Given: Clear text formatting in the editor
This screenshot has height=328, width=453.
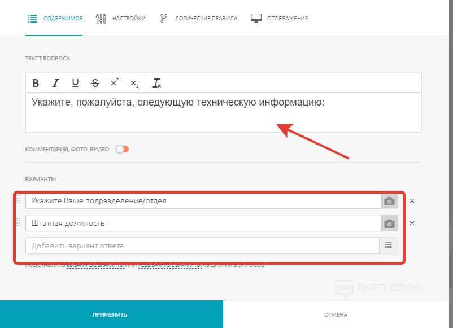Looking at the screenshot, I should [x=157, y=83].
